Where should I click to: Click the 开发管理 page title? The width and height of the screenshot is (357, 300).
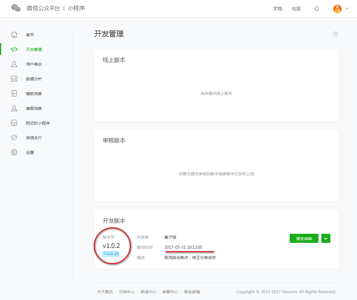click(x=109, y=34)
